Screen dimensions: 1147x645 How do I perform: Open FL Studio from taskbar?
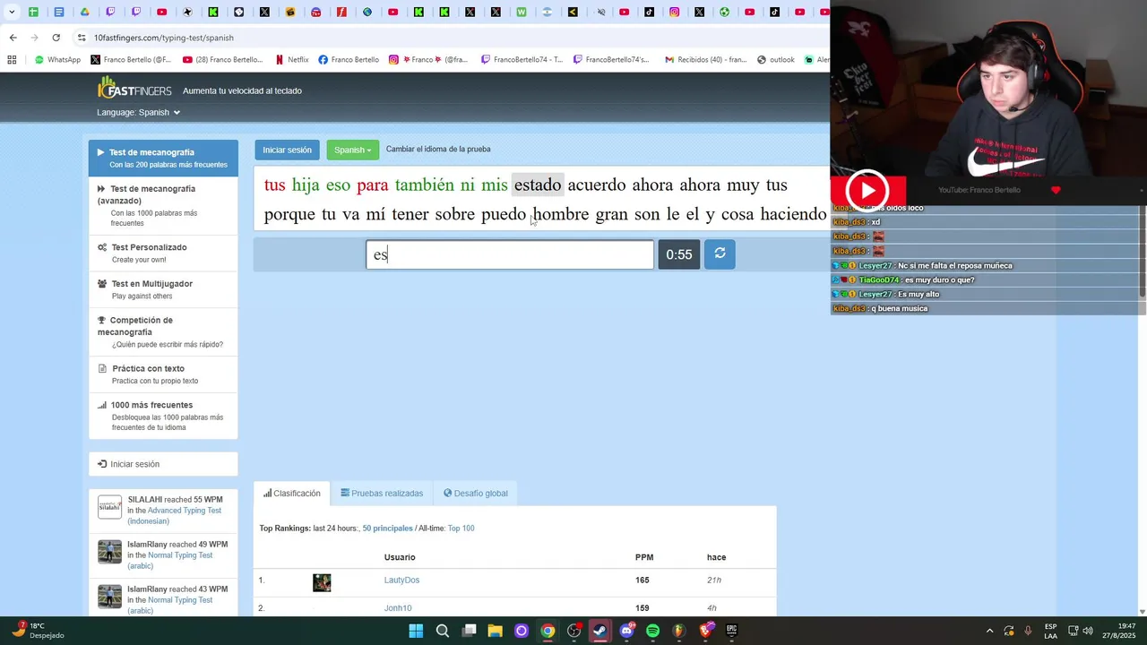point(679,631)
